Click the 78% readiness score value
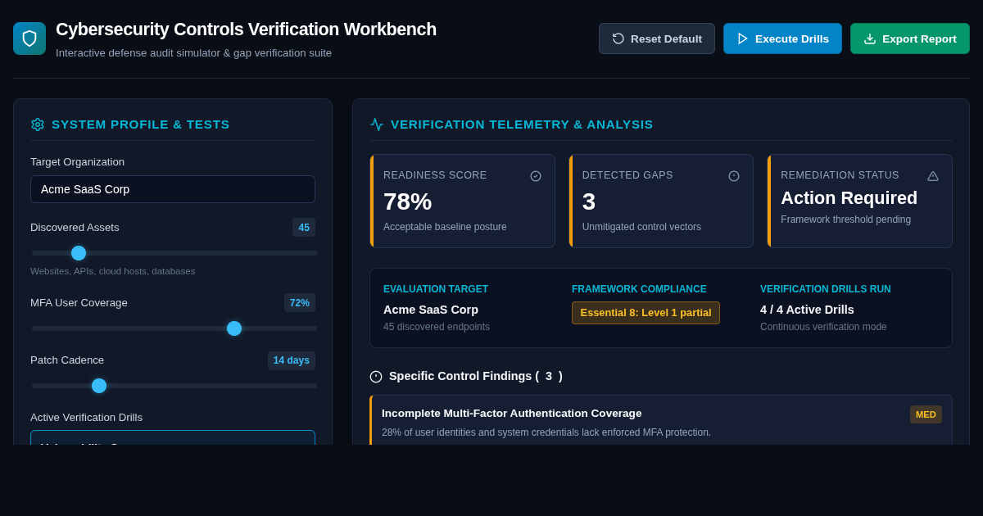The width and height of the screenshot is (983, 516). click(407, 201)
